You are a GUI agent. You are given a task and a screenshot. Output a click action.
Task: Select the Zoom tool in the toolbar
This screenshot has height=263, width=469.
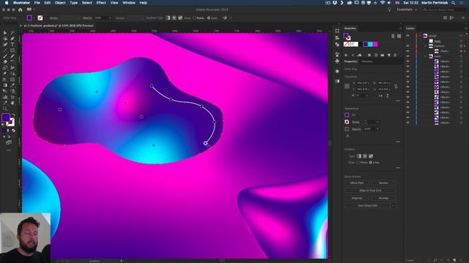click(x=5, y=109)
